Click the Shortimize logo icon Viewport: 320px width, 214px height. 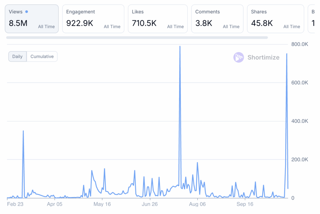coord(238,57)
